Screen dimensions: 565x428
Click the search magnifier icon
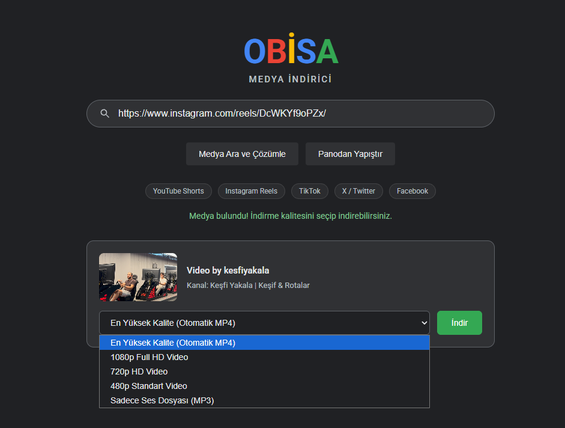click(105, 114)
